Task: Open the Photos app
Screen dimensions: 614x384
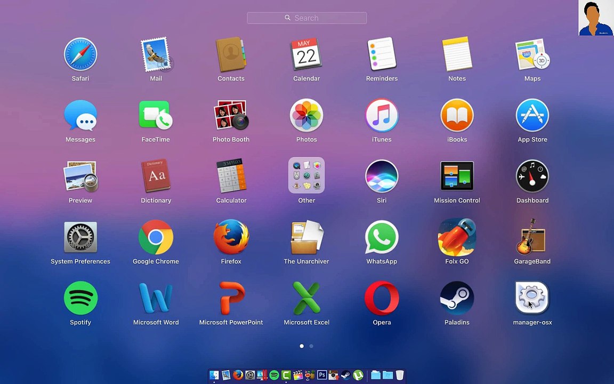Action: [x=306, y=115]
